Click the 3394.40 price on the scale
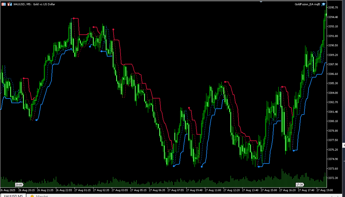The height and width of the screenshot is (197, 345). pos(333,17)
